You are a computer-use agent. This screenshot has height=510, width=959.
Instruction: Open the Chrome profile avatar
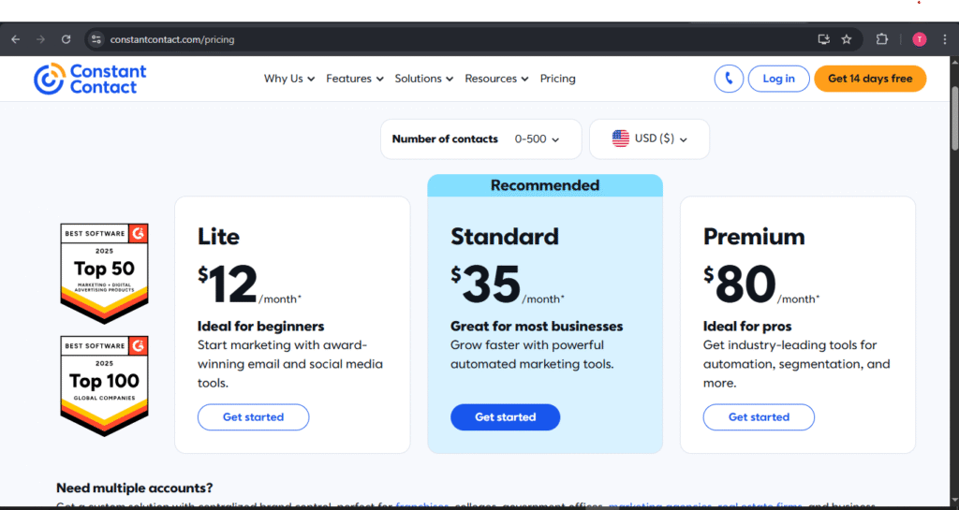[920, 39]
